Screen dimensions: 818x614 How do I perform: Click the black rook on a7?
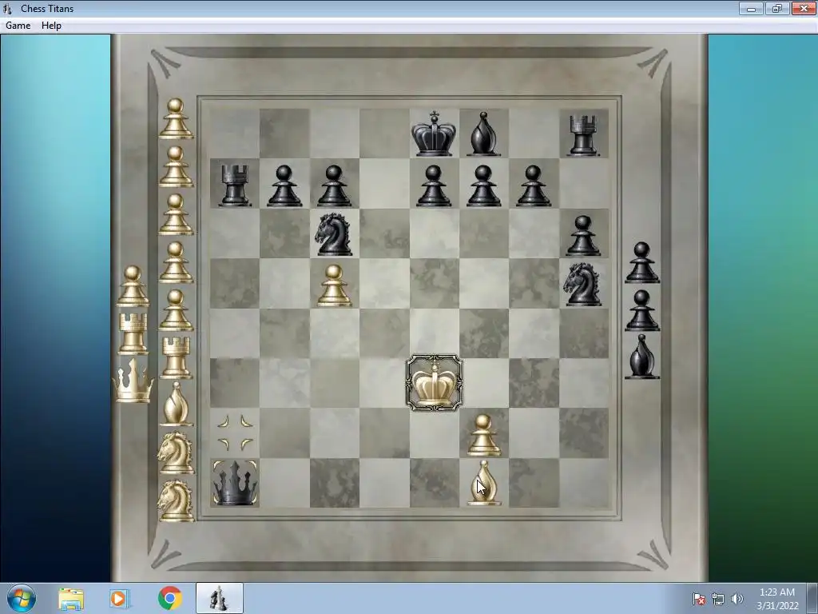(234, 185)
